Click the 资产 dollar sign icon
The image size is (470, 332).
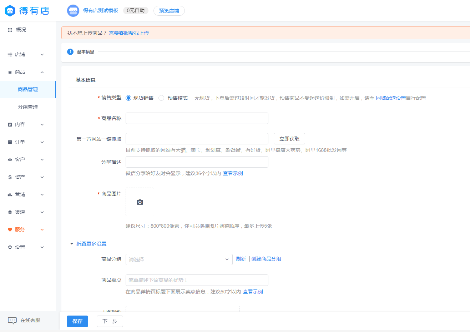tap(10, 177)
